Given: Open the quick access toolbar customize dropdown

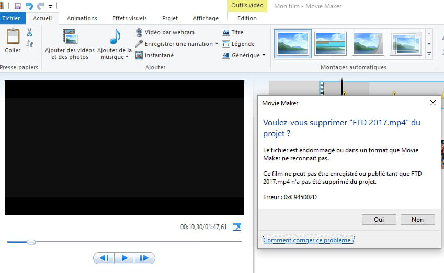Looking at the screenshot, I should (x=50, y=6).
